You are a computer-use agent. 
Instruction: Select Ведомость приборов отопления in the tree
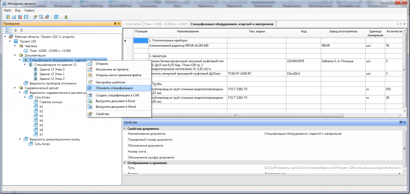click(53, 83)
